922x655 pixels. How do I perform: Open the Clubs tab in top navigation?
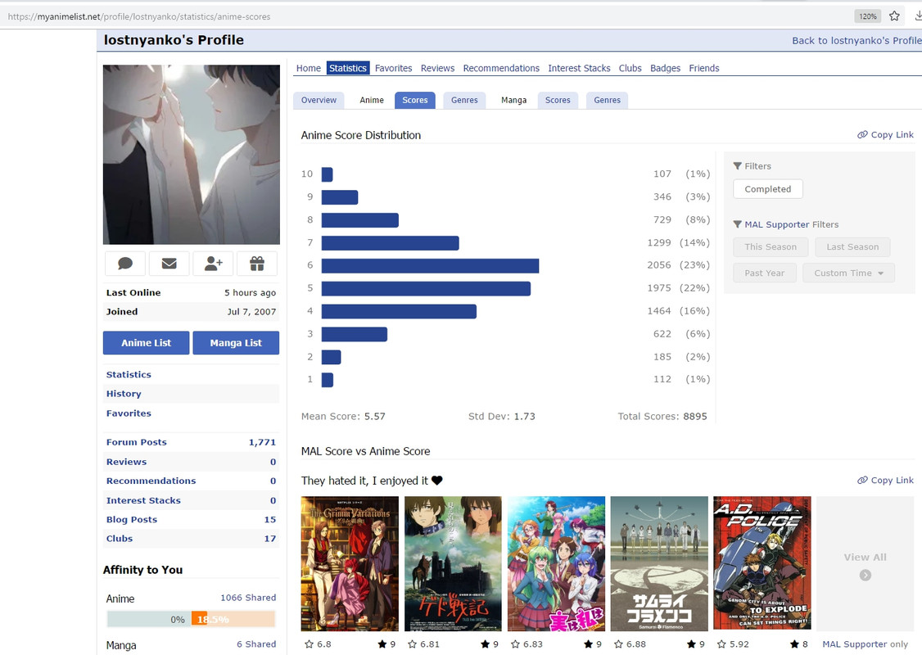pyautogui.click(x=630, y=68)
